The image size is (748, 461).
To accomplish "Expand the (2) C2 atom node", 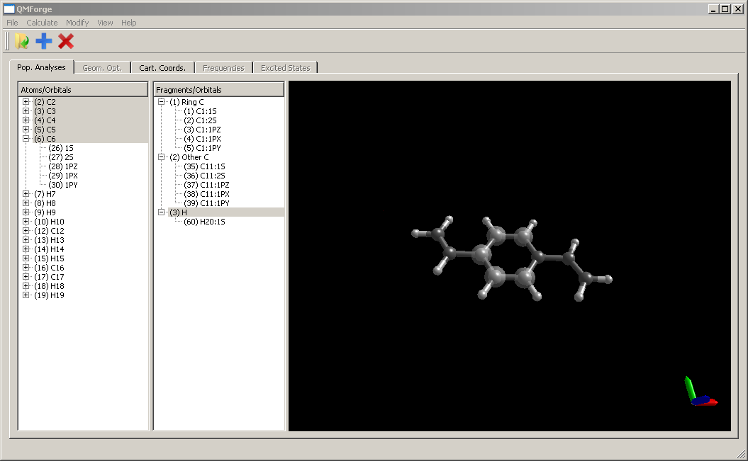I will point(26,102).
